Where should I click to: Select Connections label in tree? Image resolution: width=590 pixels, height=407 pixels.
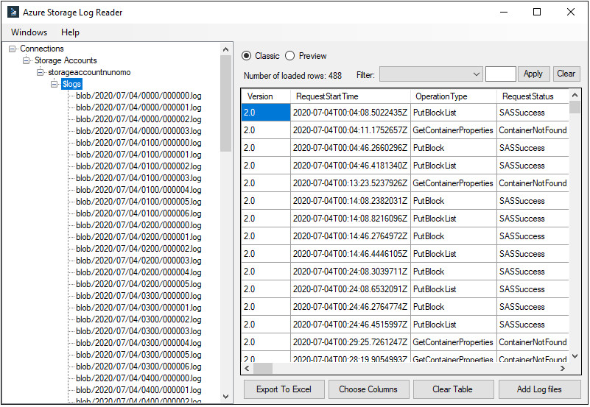42,49
